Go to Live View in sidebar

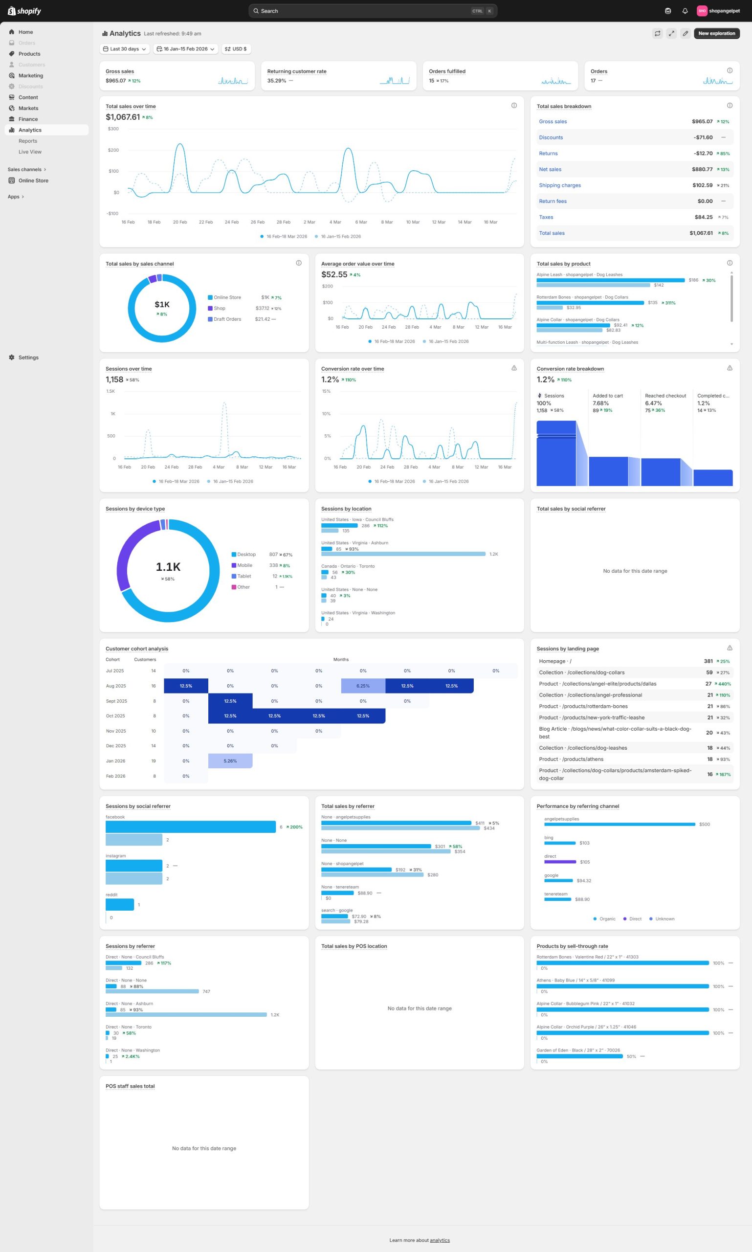[x=30, y=152]
